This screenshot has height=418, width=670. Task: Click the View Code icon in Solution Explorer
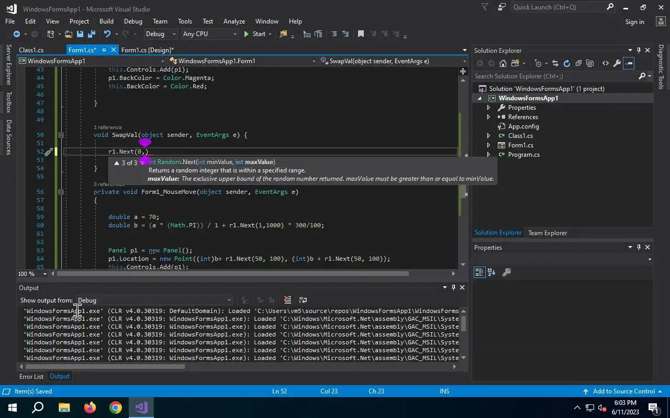point(606,63)
